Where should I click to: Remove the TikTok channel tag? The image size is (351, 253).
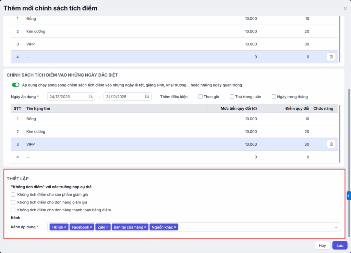[65, 227]
